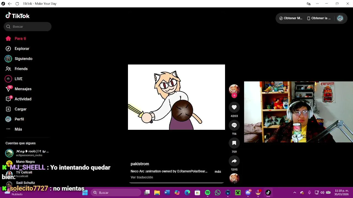This screenshot has width=353, height=198.
Task: Open profile avatar in top right corner
Action: tap(340, 18)
